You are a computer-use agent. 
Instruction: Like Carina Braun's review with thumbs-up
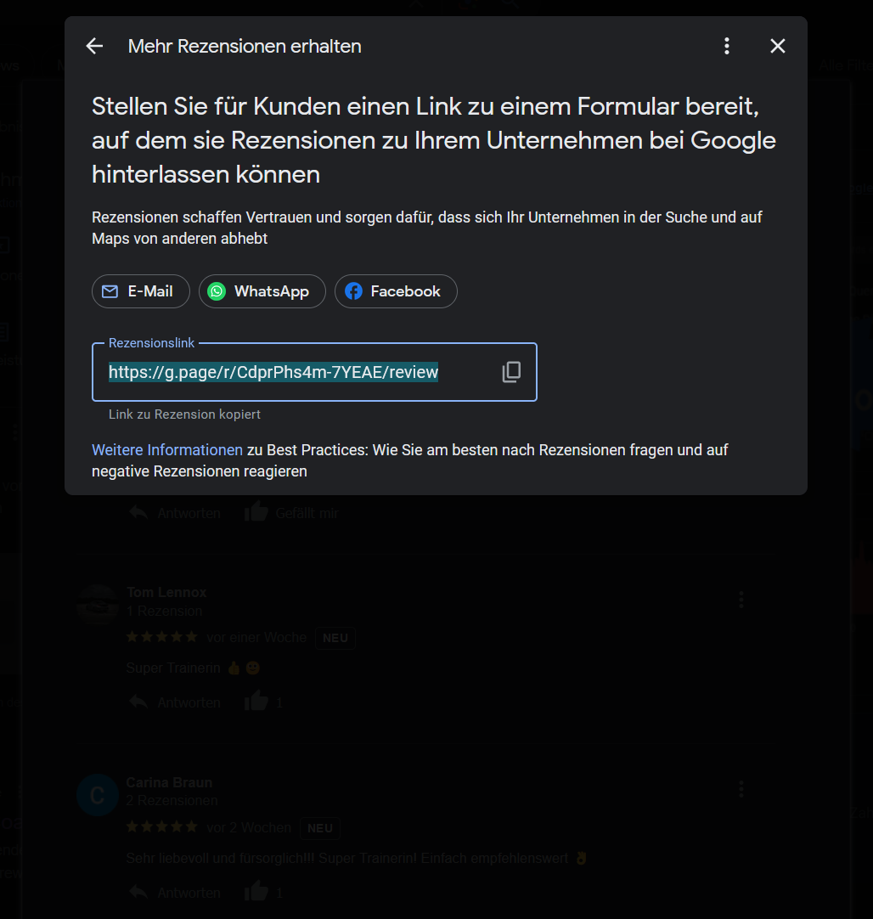(x=256, y=891)
